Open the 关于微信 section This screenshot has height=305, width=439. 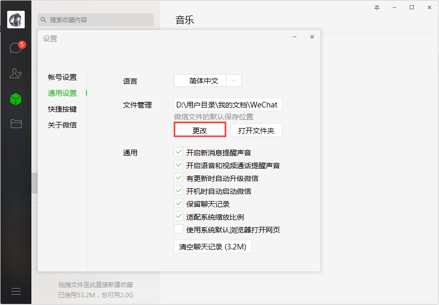[63, 125]
